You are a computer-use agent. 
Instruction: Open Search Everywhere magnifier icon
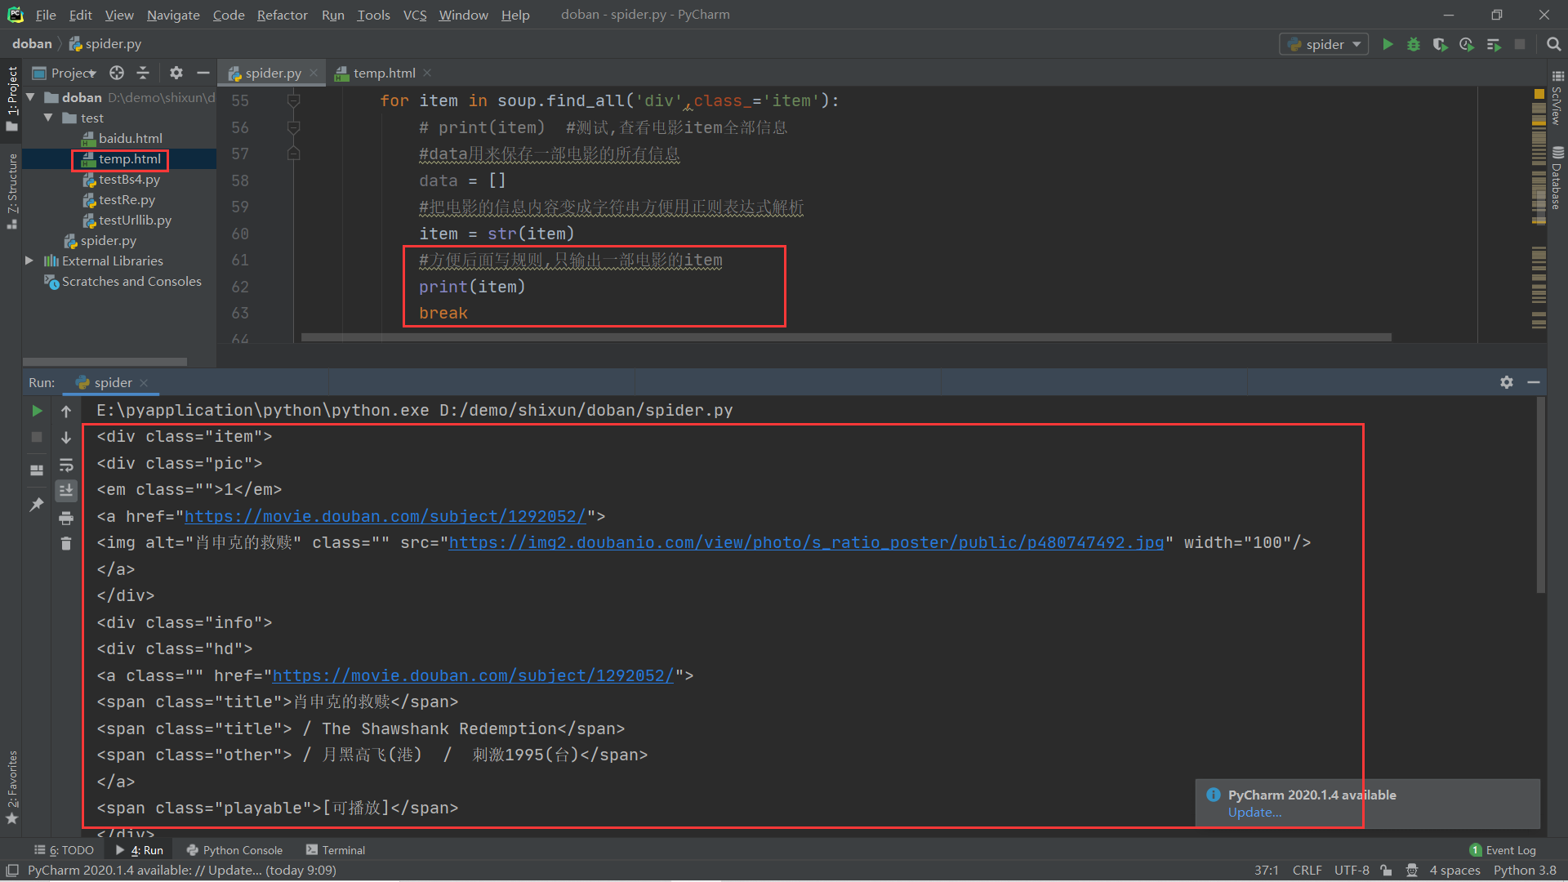point(1553,44)
